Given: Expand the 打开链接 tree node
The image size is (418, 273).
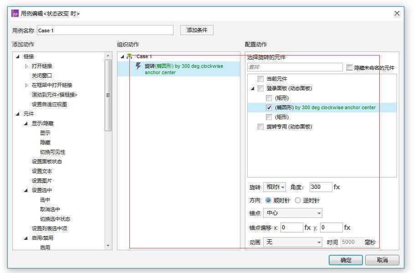Looking at the screenshot, I should pyautogui.click(x=26, y=66).
